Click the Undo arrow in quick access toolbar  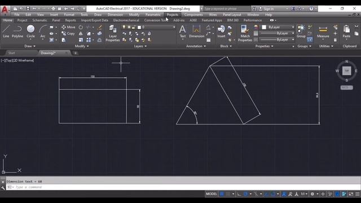34,8
